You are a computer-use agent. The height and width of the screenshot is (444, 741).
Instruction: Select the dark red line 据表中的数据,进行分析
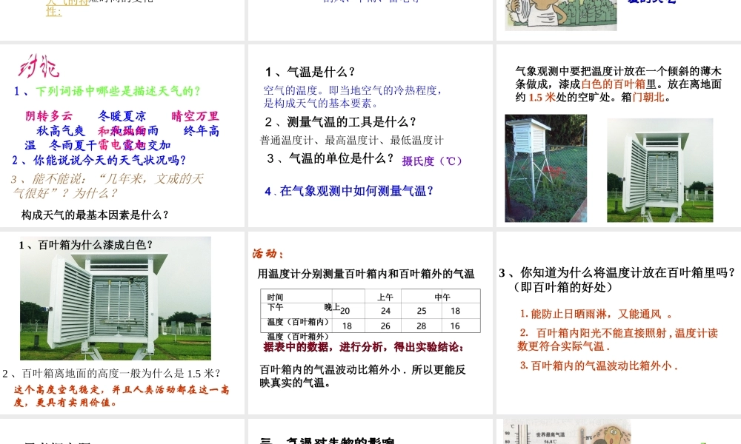pos(364,347)
